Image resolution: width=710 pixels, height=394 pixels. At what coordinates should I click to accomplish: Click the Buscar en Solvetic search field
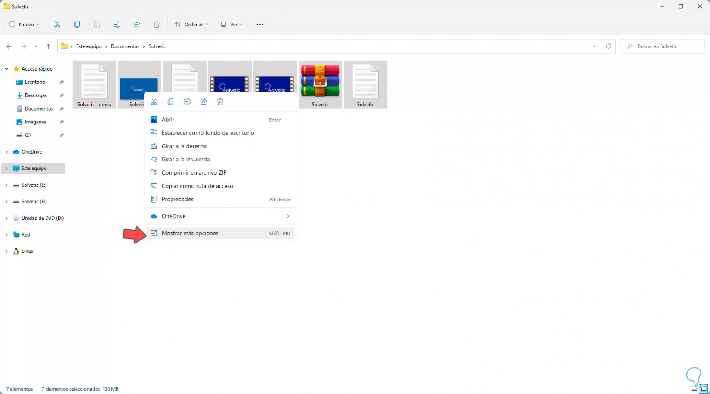point(662,46)
